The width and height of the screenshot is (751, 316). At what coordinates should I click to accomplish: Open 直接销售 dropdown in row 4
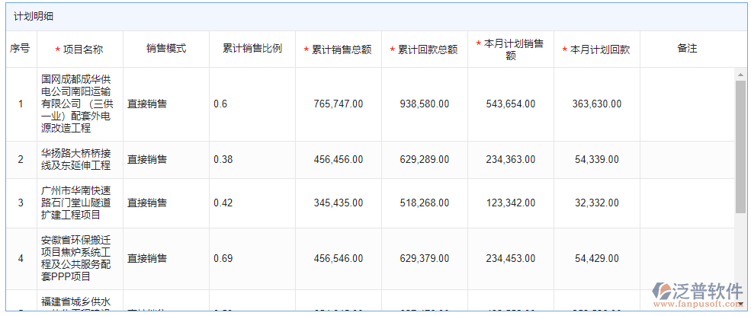[x=166, y=259]
